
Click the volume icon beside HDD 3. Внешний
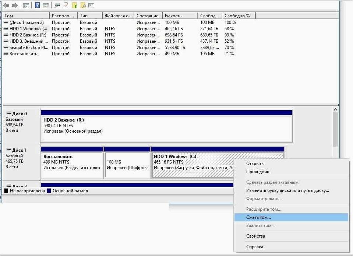6,41
